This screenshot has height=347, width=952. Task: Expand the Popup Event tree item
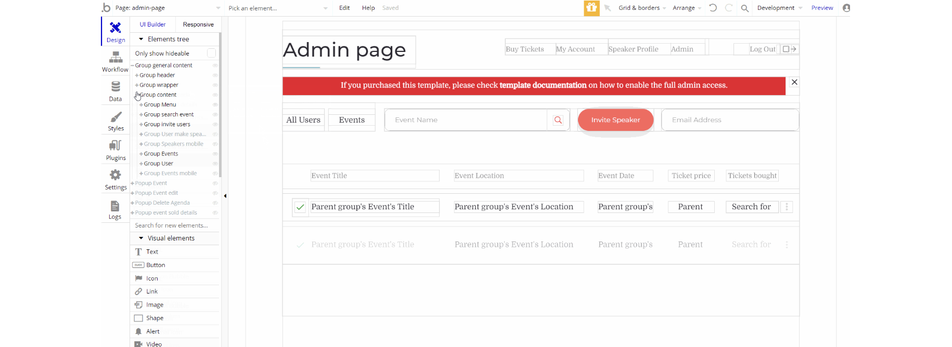pyautogui.click(x=133, y=183)
